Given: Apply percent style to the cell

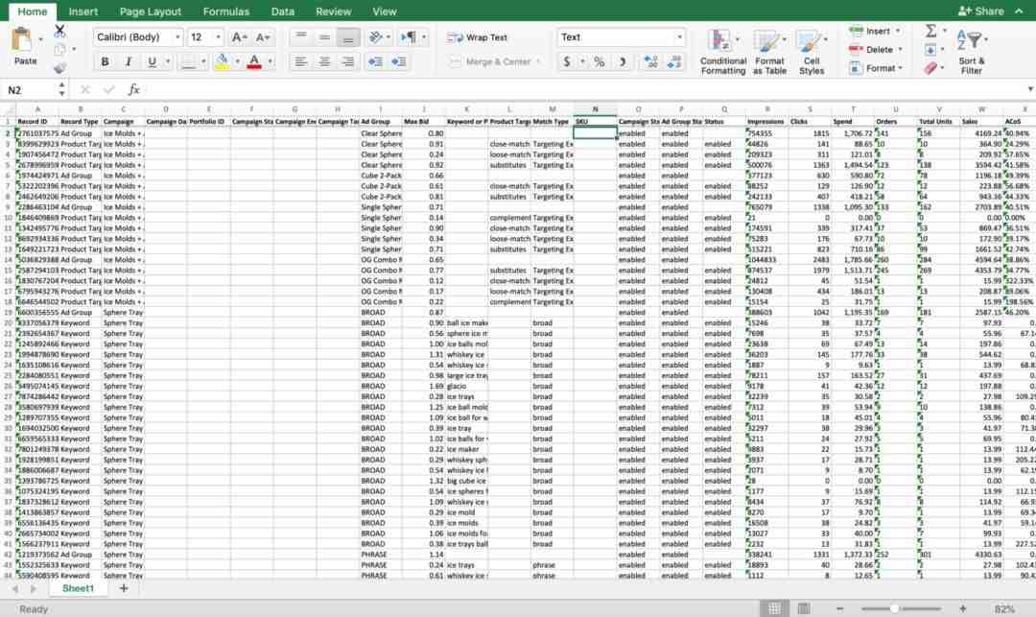Looking at the screenshot, I should tap(599, 61).
